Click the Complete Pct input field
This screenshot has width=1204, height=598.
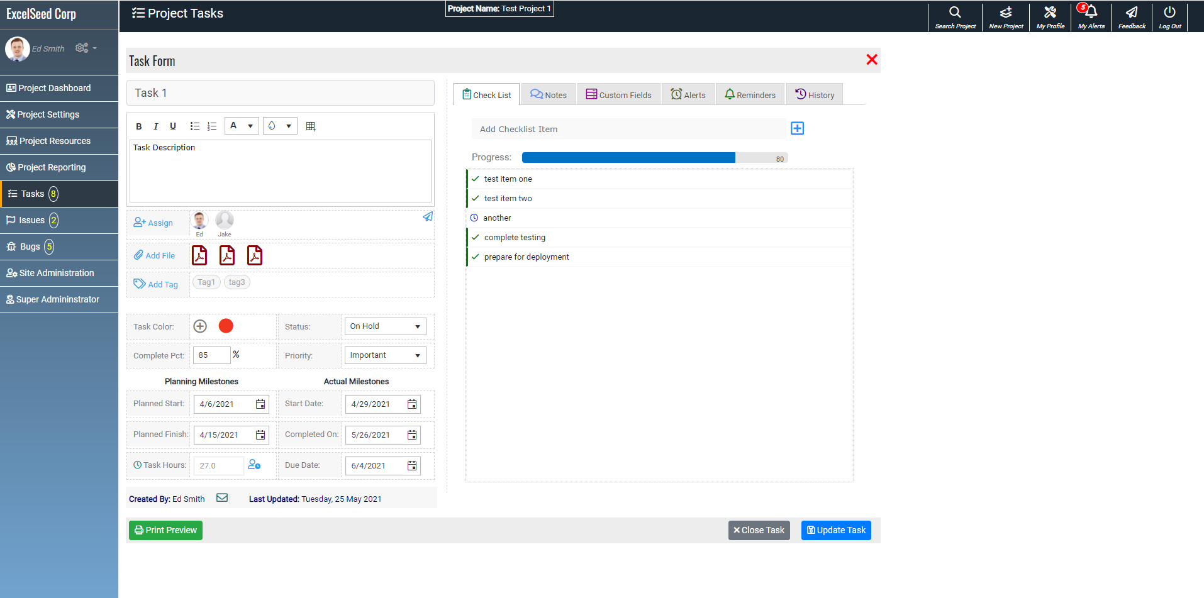click(211, 355)
